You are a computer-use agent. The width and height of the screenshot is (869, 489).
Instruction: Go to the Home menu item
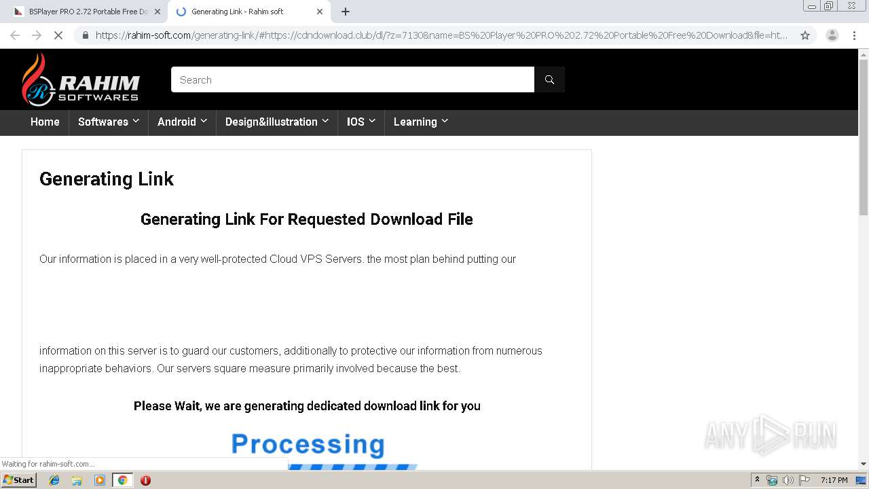click(45, 122)
